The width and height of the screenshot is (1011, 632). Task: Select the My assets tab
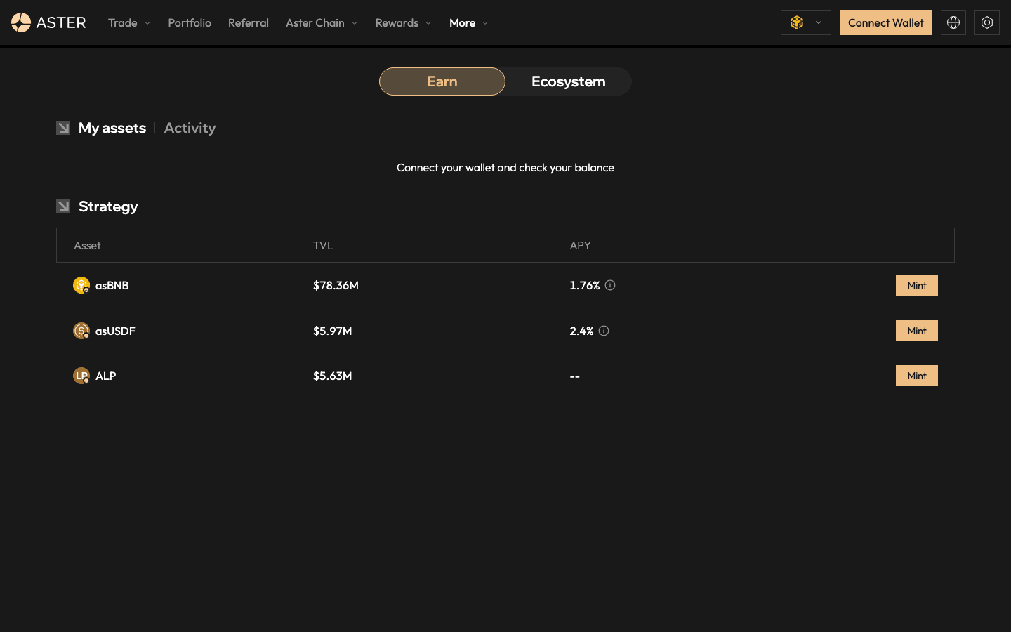coord(112,128)
